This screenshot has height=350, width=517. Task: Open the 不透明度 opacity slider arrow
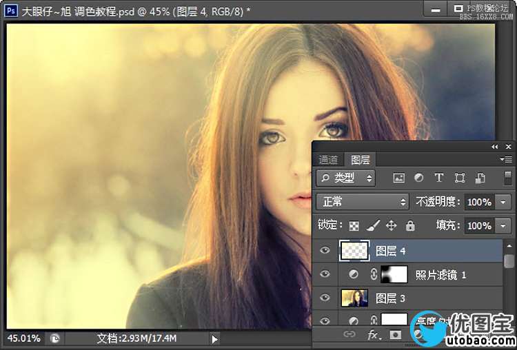(x=503, y=202)
